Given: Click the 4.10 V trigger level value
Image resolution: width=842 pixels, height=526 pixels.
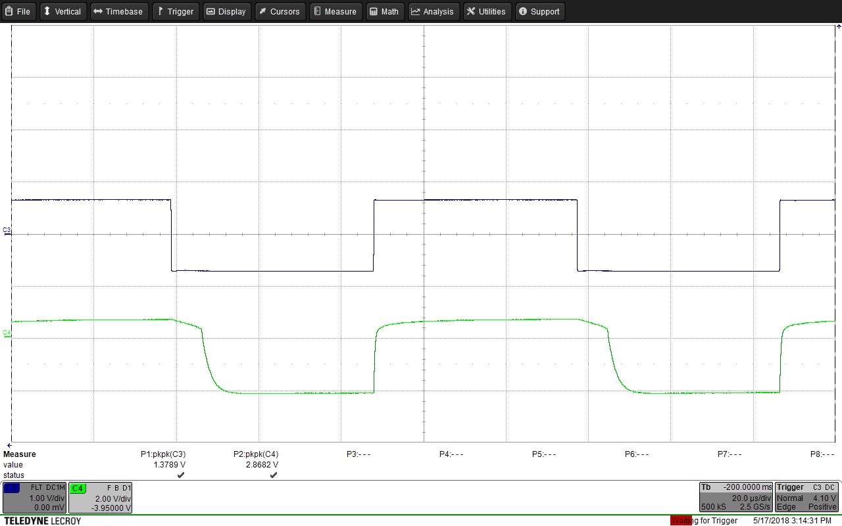Looking at the screenshot, I should click(x=824, y=498).
